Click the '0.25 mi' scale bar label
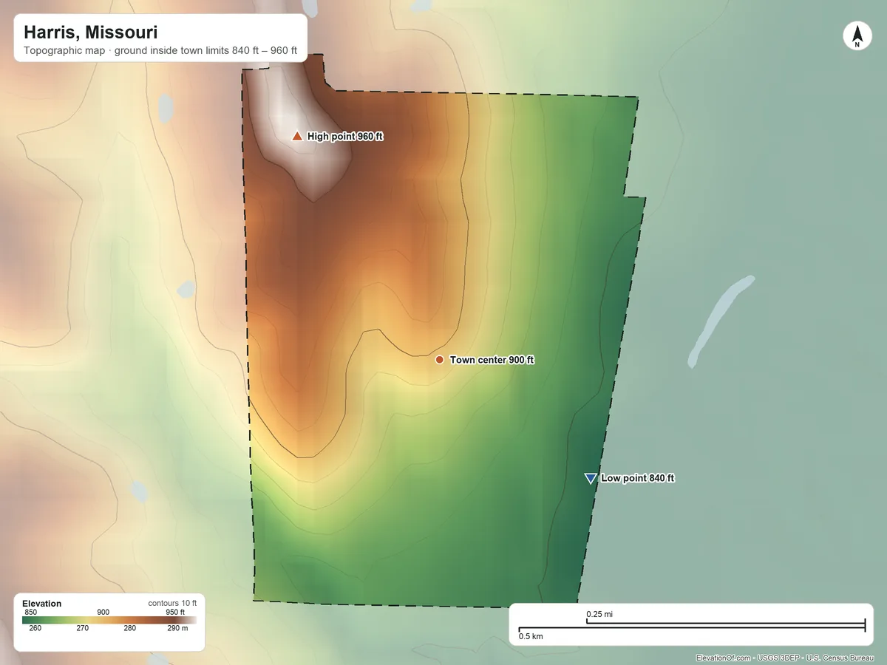The image size is (887, 665). coord(599,614)
